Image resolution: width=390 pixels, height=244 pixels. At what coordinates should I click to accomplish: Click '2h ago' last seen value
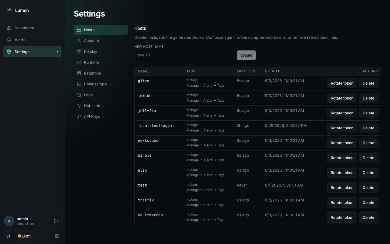(x=243, y=126)
